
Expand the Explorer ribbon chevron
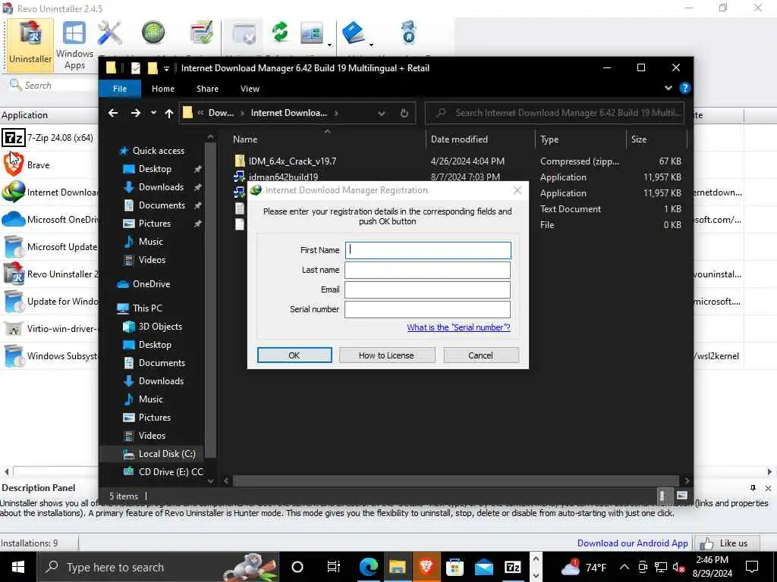(x=668, y=88)
